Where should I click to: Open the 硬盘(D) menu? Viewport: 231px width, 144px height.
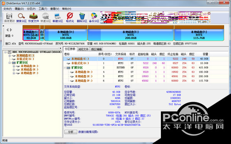click(19, 9)
